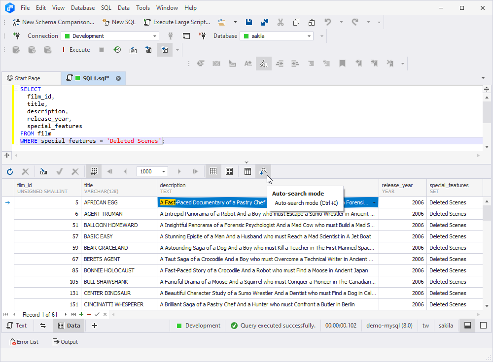493x362 pixels.
Task: Go to last page arrow in grid toolbar
Action: [x=195, y=171]
